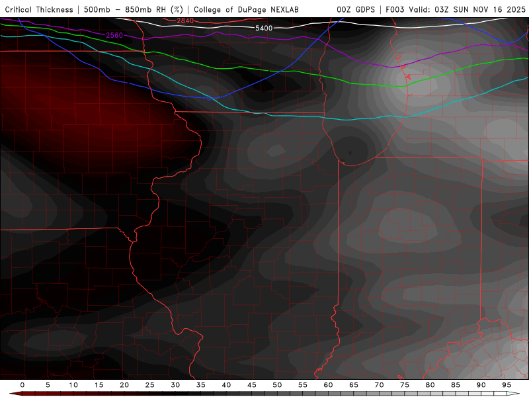This screenshot has height=397, width=529.
Task: Click the "F003 Valid: 03Z SUN NOV 16 2025" text
Action: 456,9
